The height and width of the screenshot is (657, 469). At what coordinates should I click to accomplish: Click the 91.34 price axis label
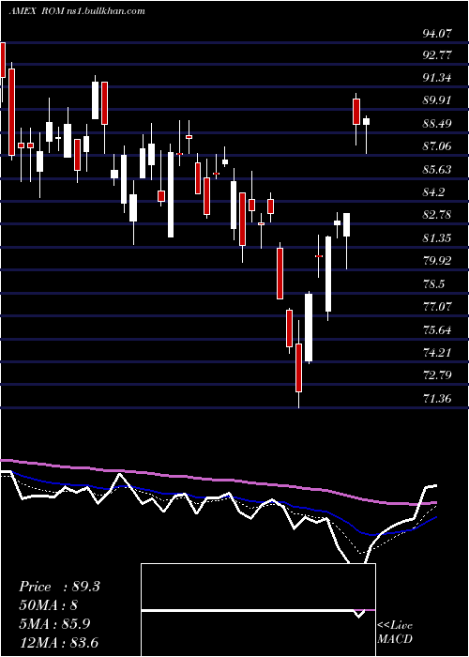coord(437,78)
